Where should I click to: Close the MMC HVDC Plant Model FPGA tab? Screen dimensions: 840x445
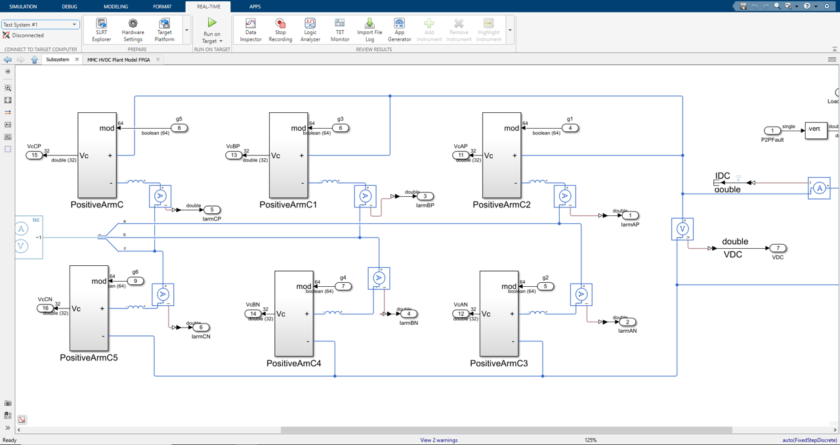coord(157,60)
